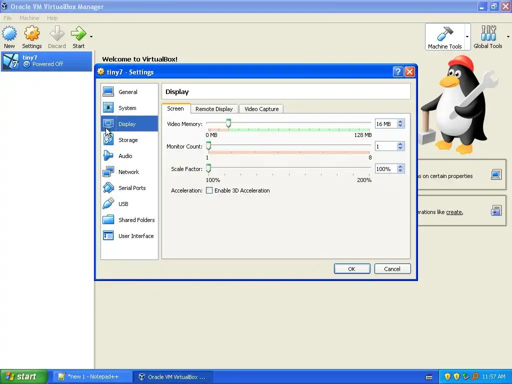Click the magnifier tray icon
This screenshot has width=512, height=384.
coord(475,376)
